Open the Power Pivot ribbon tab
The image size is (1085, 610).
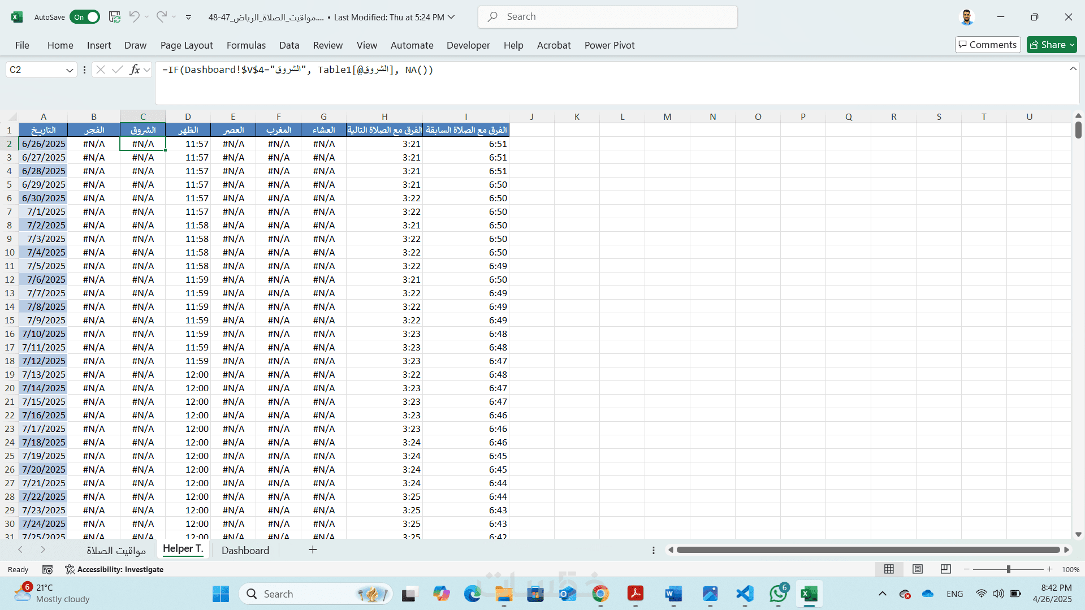609,45
